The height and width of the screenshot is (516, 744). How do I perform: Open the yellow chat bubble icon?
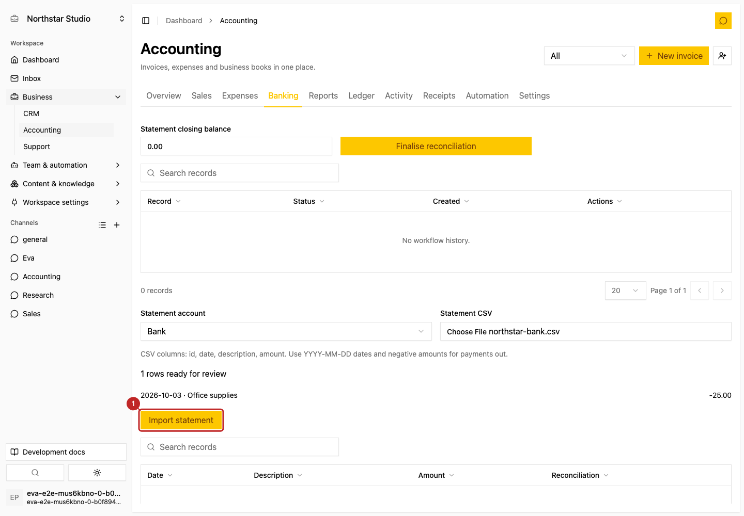click(x=723, y=21)
